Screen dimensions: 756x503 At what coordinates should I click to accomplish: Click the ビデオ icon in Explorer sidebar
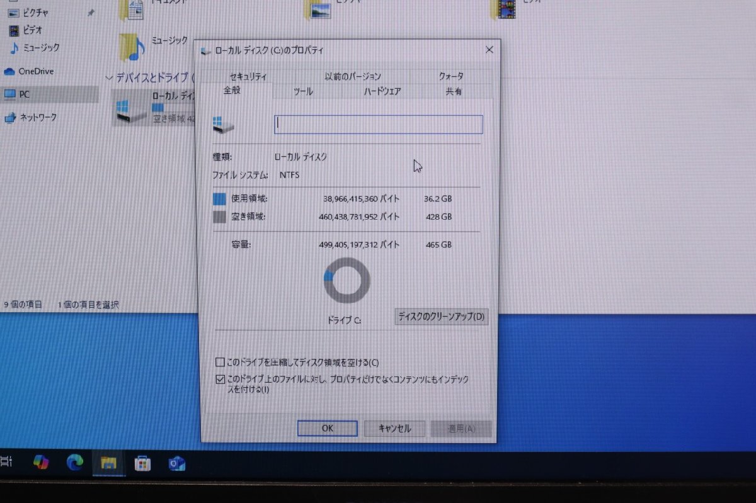15,30
